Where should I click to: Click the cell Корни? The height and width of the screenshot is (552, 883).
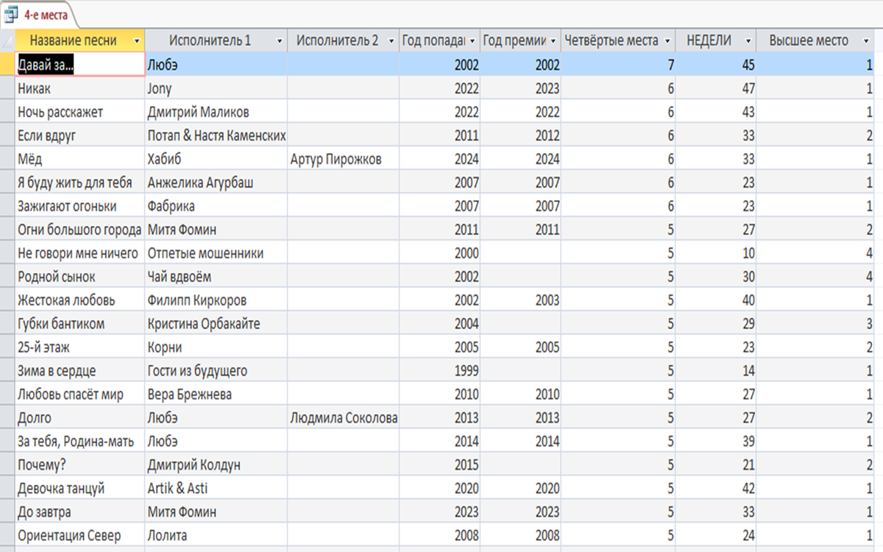click(x=216, y=347)
